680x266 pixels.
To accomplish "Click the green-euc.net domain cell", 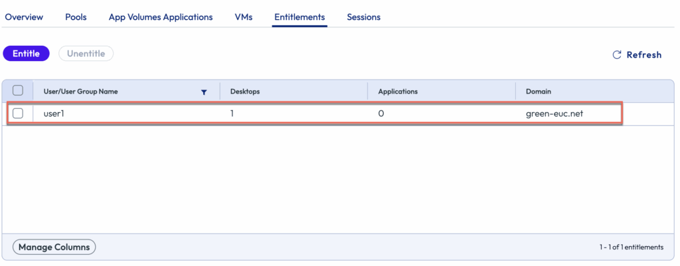I will 554,113.
